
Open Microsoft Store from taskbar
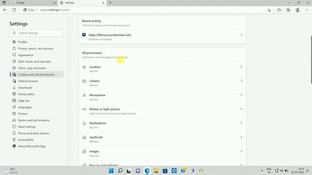[x=165, y=171]
